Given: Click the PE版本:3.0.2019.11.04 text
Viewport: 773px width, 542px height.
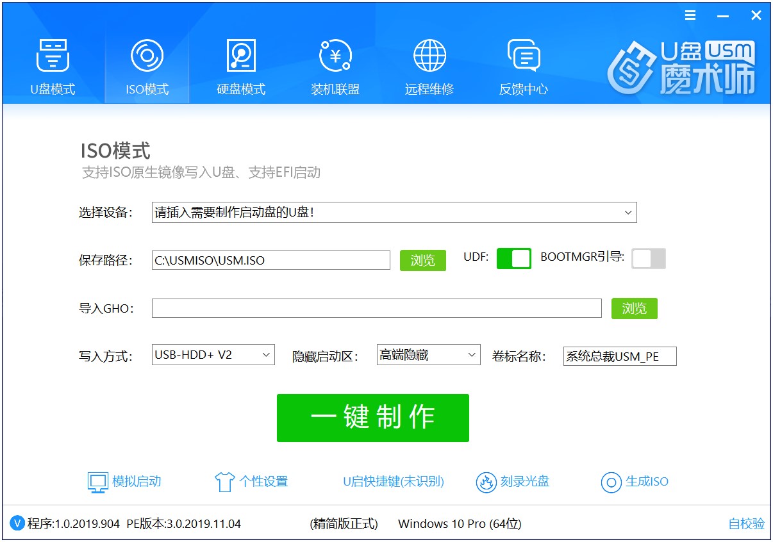Looking at the screenshot, I should (x=184, y=523).
